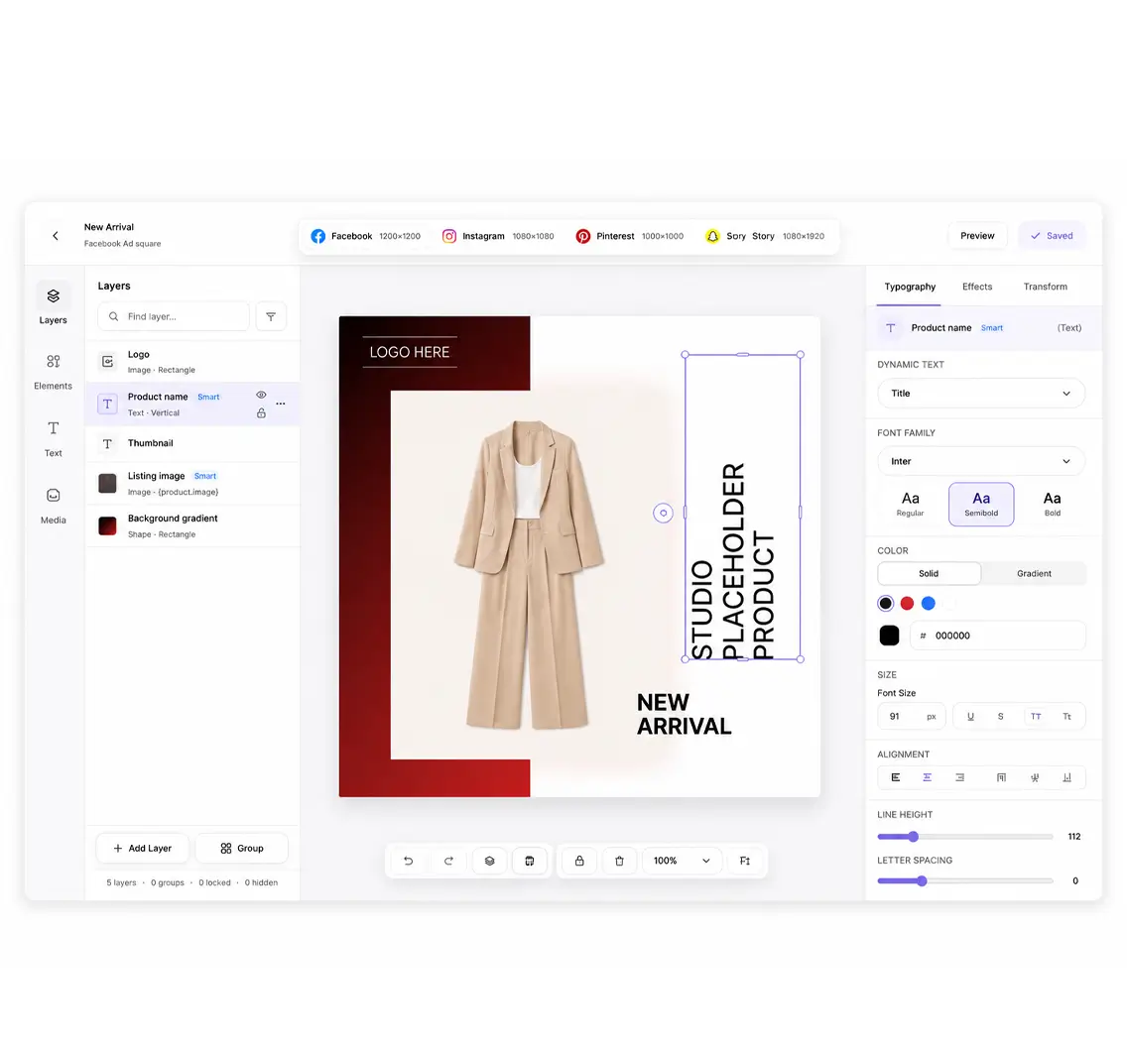1127x1047 pixels.
Task: Open the Dynamic Text Title dropdown
Action: click(981, 394)
